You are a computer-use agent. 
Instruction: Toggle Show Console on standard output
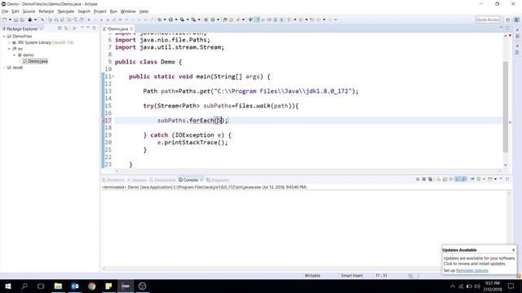point(458,179)
